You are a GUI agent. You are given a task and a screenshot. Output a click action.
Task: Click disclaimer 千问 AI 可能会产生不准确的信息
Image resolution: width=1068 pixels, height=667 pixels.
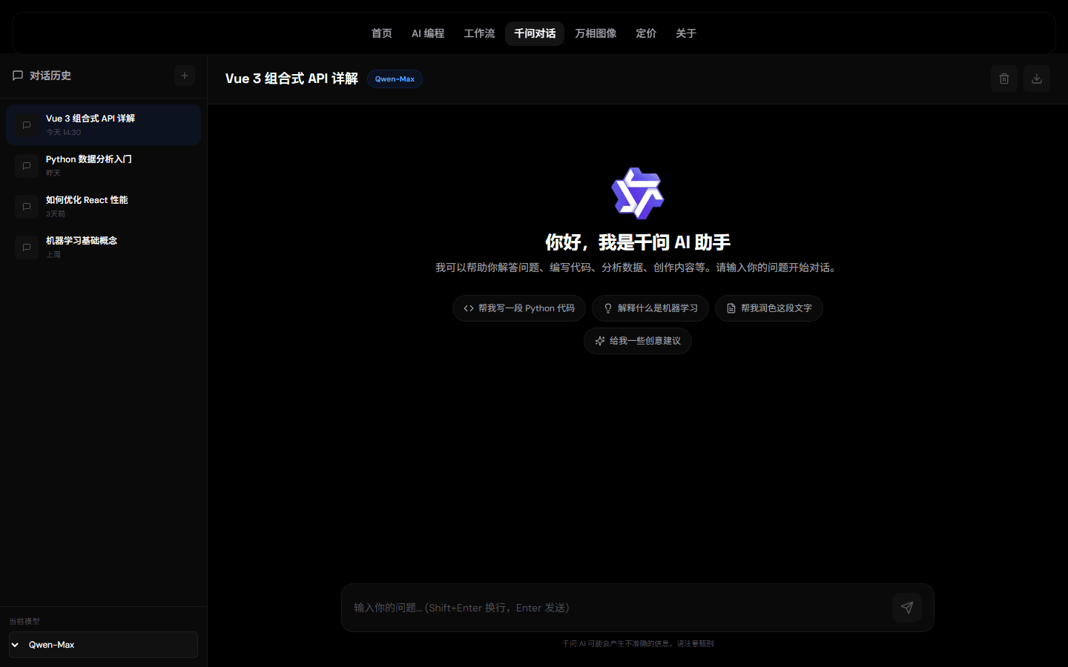click(638, 644)
